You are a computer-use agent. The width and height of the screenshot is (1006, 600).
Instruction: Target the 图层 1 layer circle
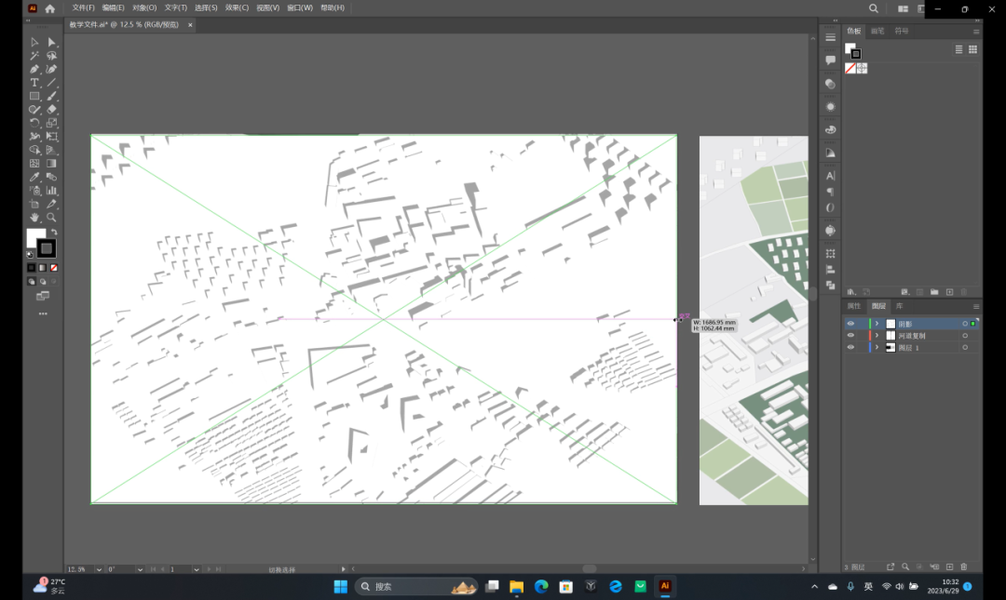[965, 347]
